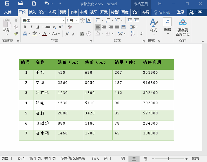The width and height of the screenshot is (207, 162).
Task: Switch to the 邮件 mailings tab
Action: (x=73, y=12)
